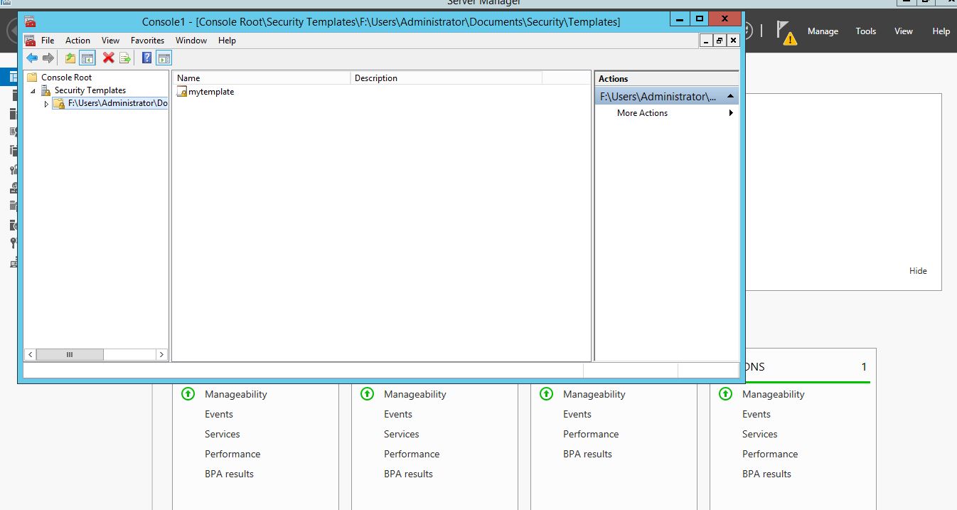The height and width of the screenshot is (510, 957).
Task: Select F:\Users\Administrator\Do tree path
Action: coord(117,103)
